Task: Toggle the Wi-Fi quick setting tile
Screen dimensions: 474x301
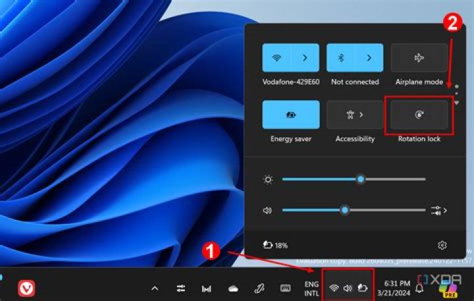Action: tap(276, 58)
